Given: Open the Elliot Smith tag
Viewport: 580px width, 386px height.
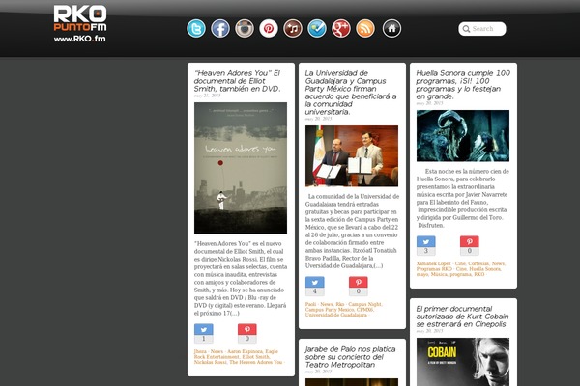Looking at the screenshot, I should [256, 357].
